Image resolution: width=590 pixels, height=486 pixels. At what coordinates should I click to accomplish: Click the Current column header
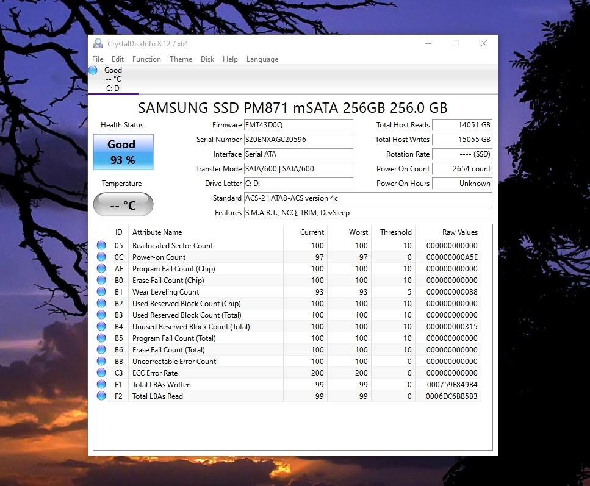[305, 232]
